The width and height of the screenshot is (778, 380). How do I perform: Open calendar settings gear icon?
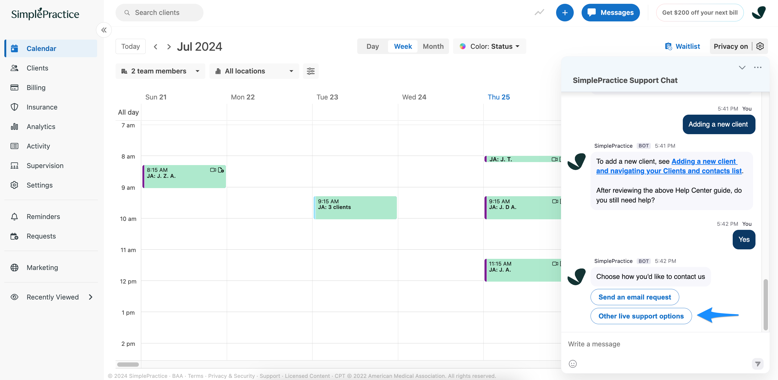(x=760, y=46)
